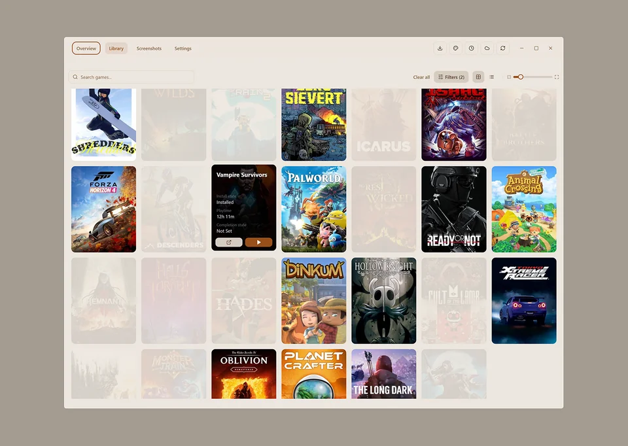This screenshot has height=446, width=628.
Task: Open the theme palette icon
Action: (455, 48)
